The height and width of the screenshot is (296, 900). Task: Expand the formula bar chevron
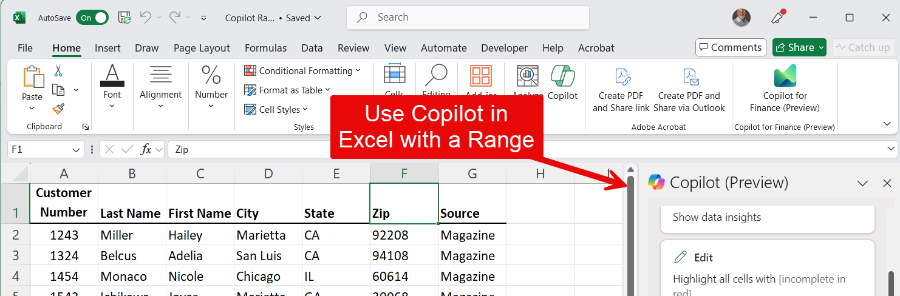(x=891, y=149)
